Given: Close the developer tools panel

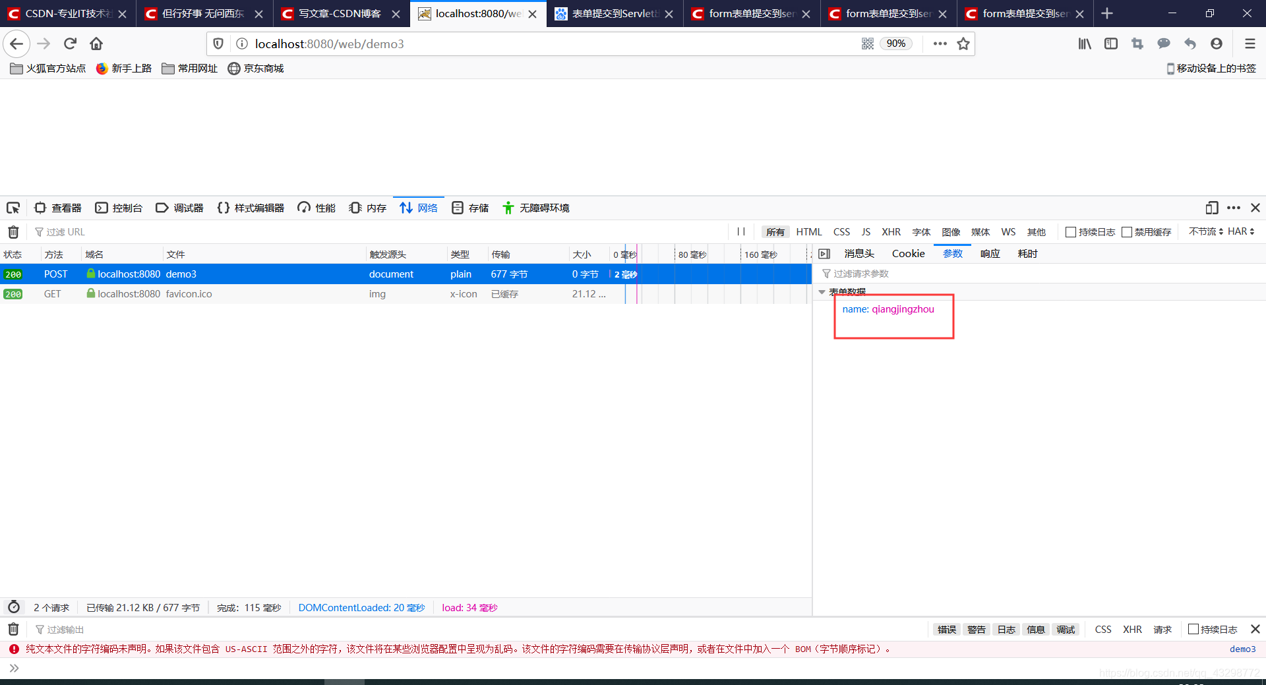Looking at the screenshot, I should click(x=1255, y=208).
